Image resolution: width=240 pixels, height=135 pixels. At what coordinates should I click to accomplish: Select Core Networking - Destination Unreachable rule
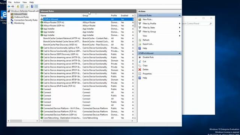tap(87, 118)
